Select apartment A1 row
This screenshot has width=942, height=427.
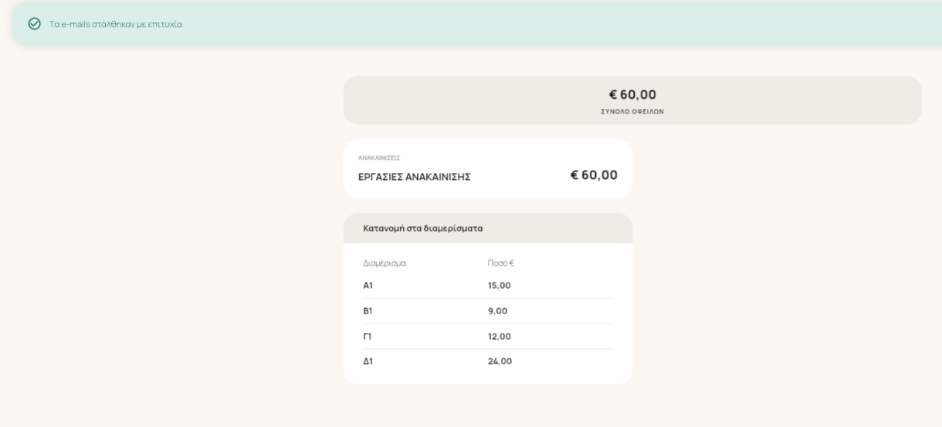(488, 286)
